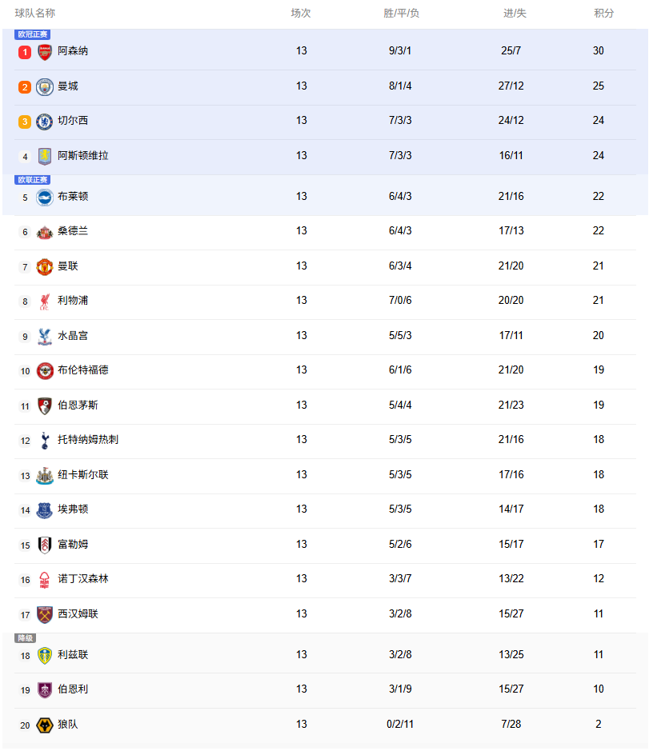The height and width of the screenshot is (755, 649).
Task: Click the Manchester United crest icon
Action: [45, 266]
